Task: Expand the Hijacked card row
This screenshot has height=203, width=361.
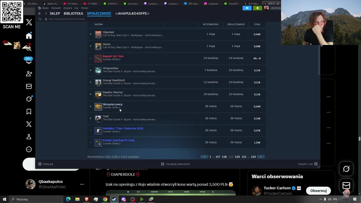Action: pos(91,34)
